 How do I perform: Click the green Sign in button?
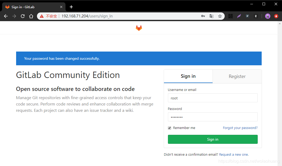[x=213, y=139]
